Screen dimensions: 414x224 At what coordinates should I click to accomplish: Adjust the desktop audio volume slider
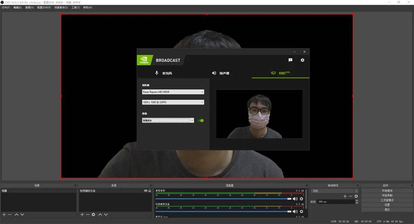point(289,199)
